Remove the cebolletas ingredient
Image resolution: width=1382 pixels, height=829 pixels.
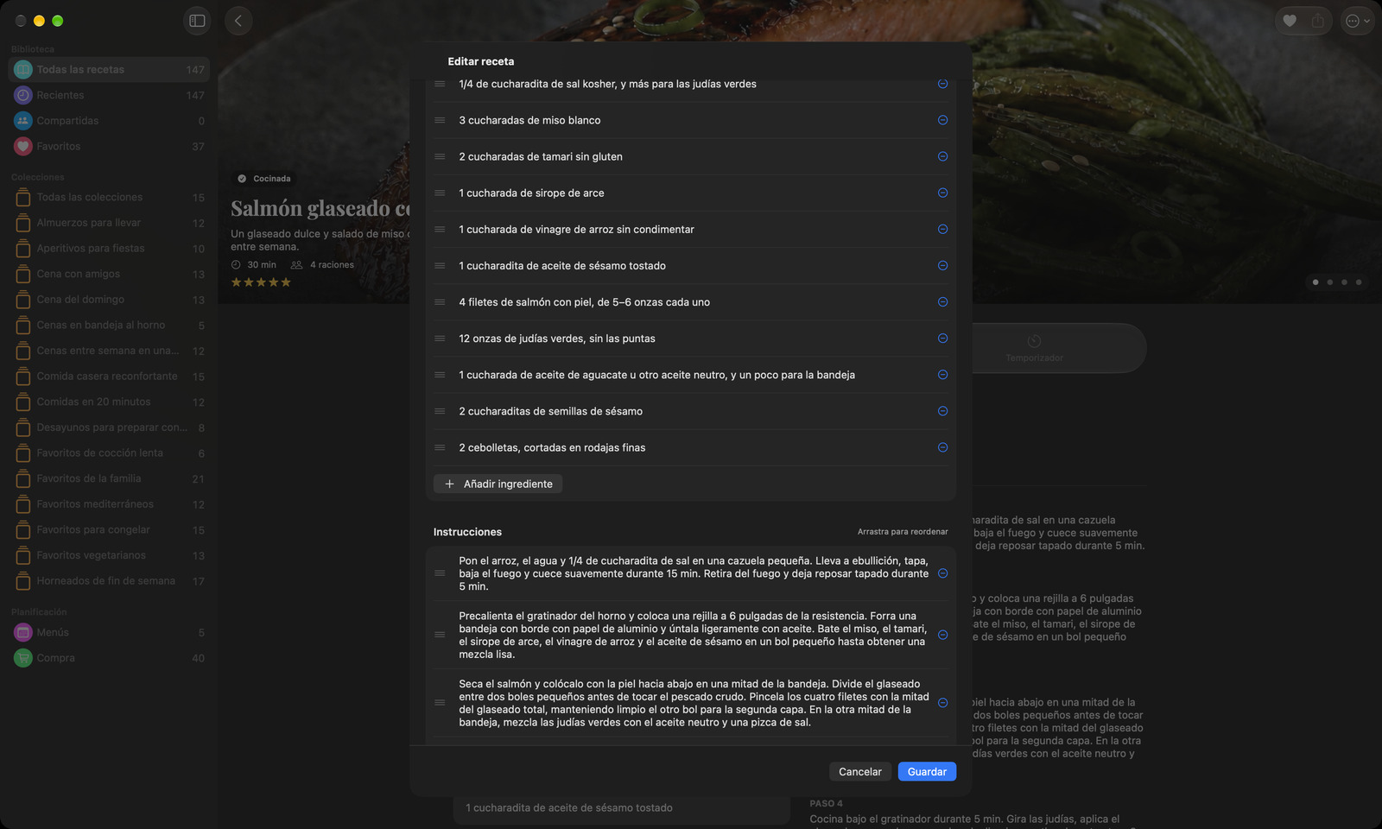pos(942,447)
